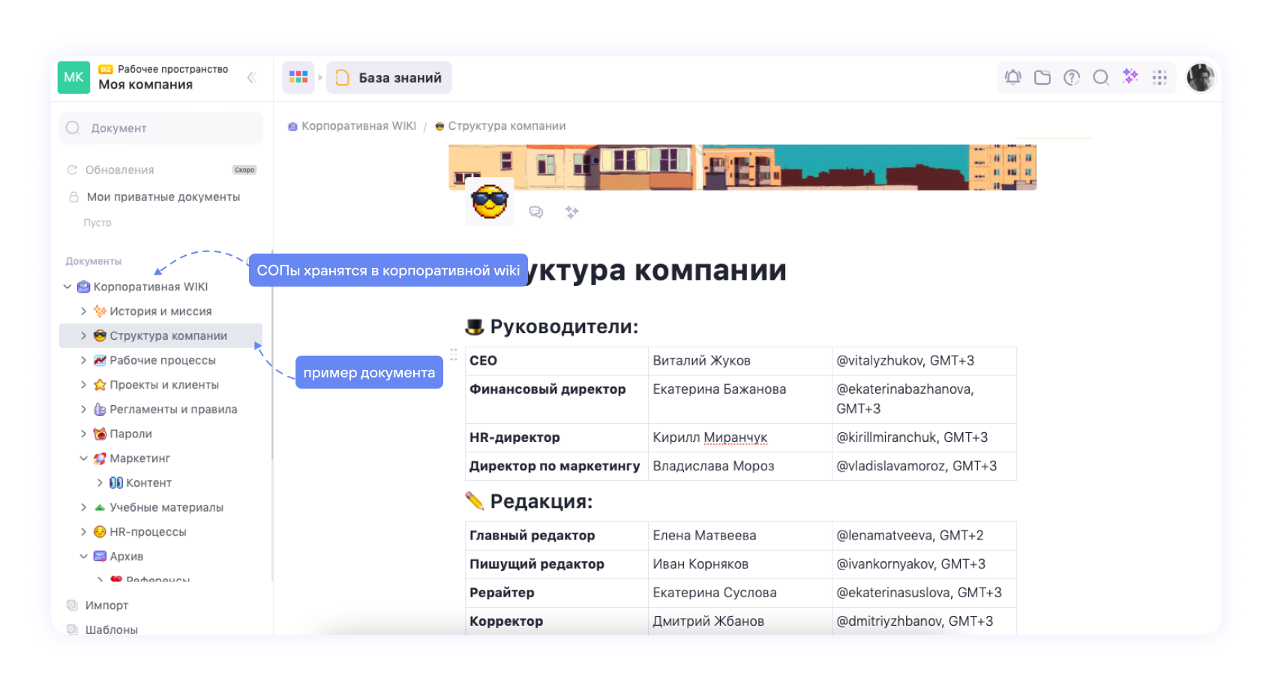
Task: Click the folder icon in the top toolbar
Action: pos(1042,77)
